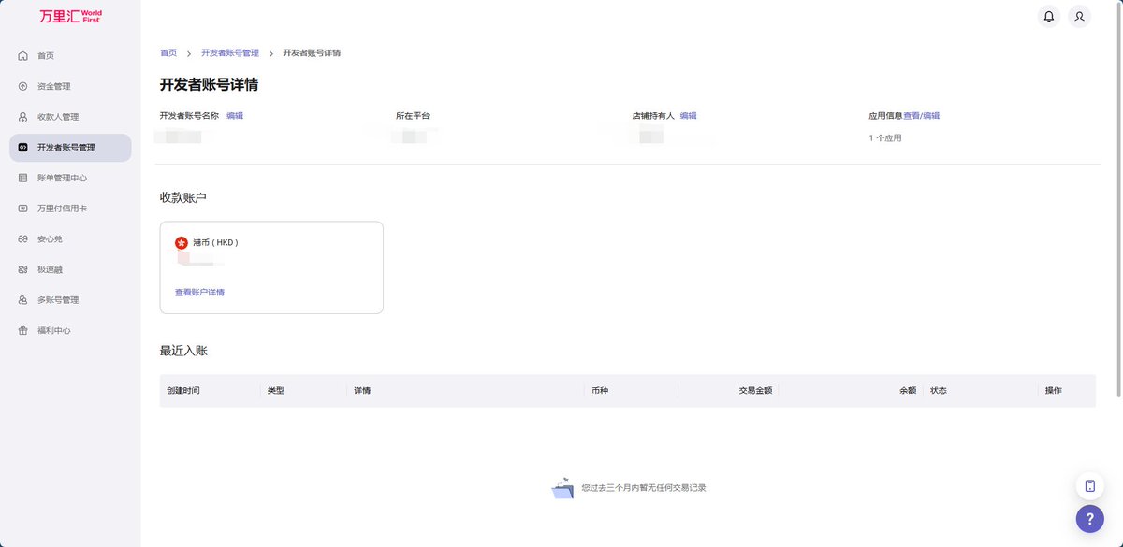The width and height of the screenshot is (1123, 547).
Task: Click the 交易金额 column header
Action: coord(755,391)
